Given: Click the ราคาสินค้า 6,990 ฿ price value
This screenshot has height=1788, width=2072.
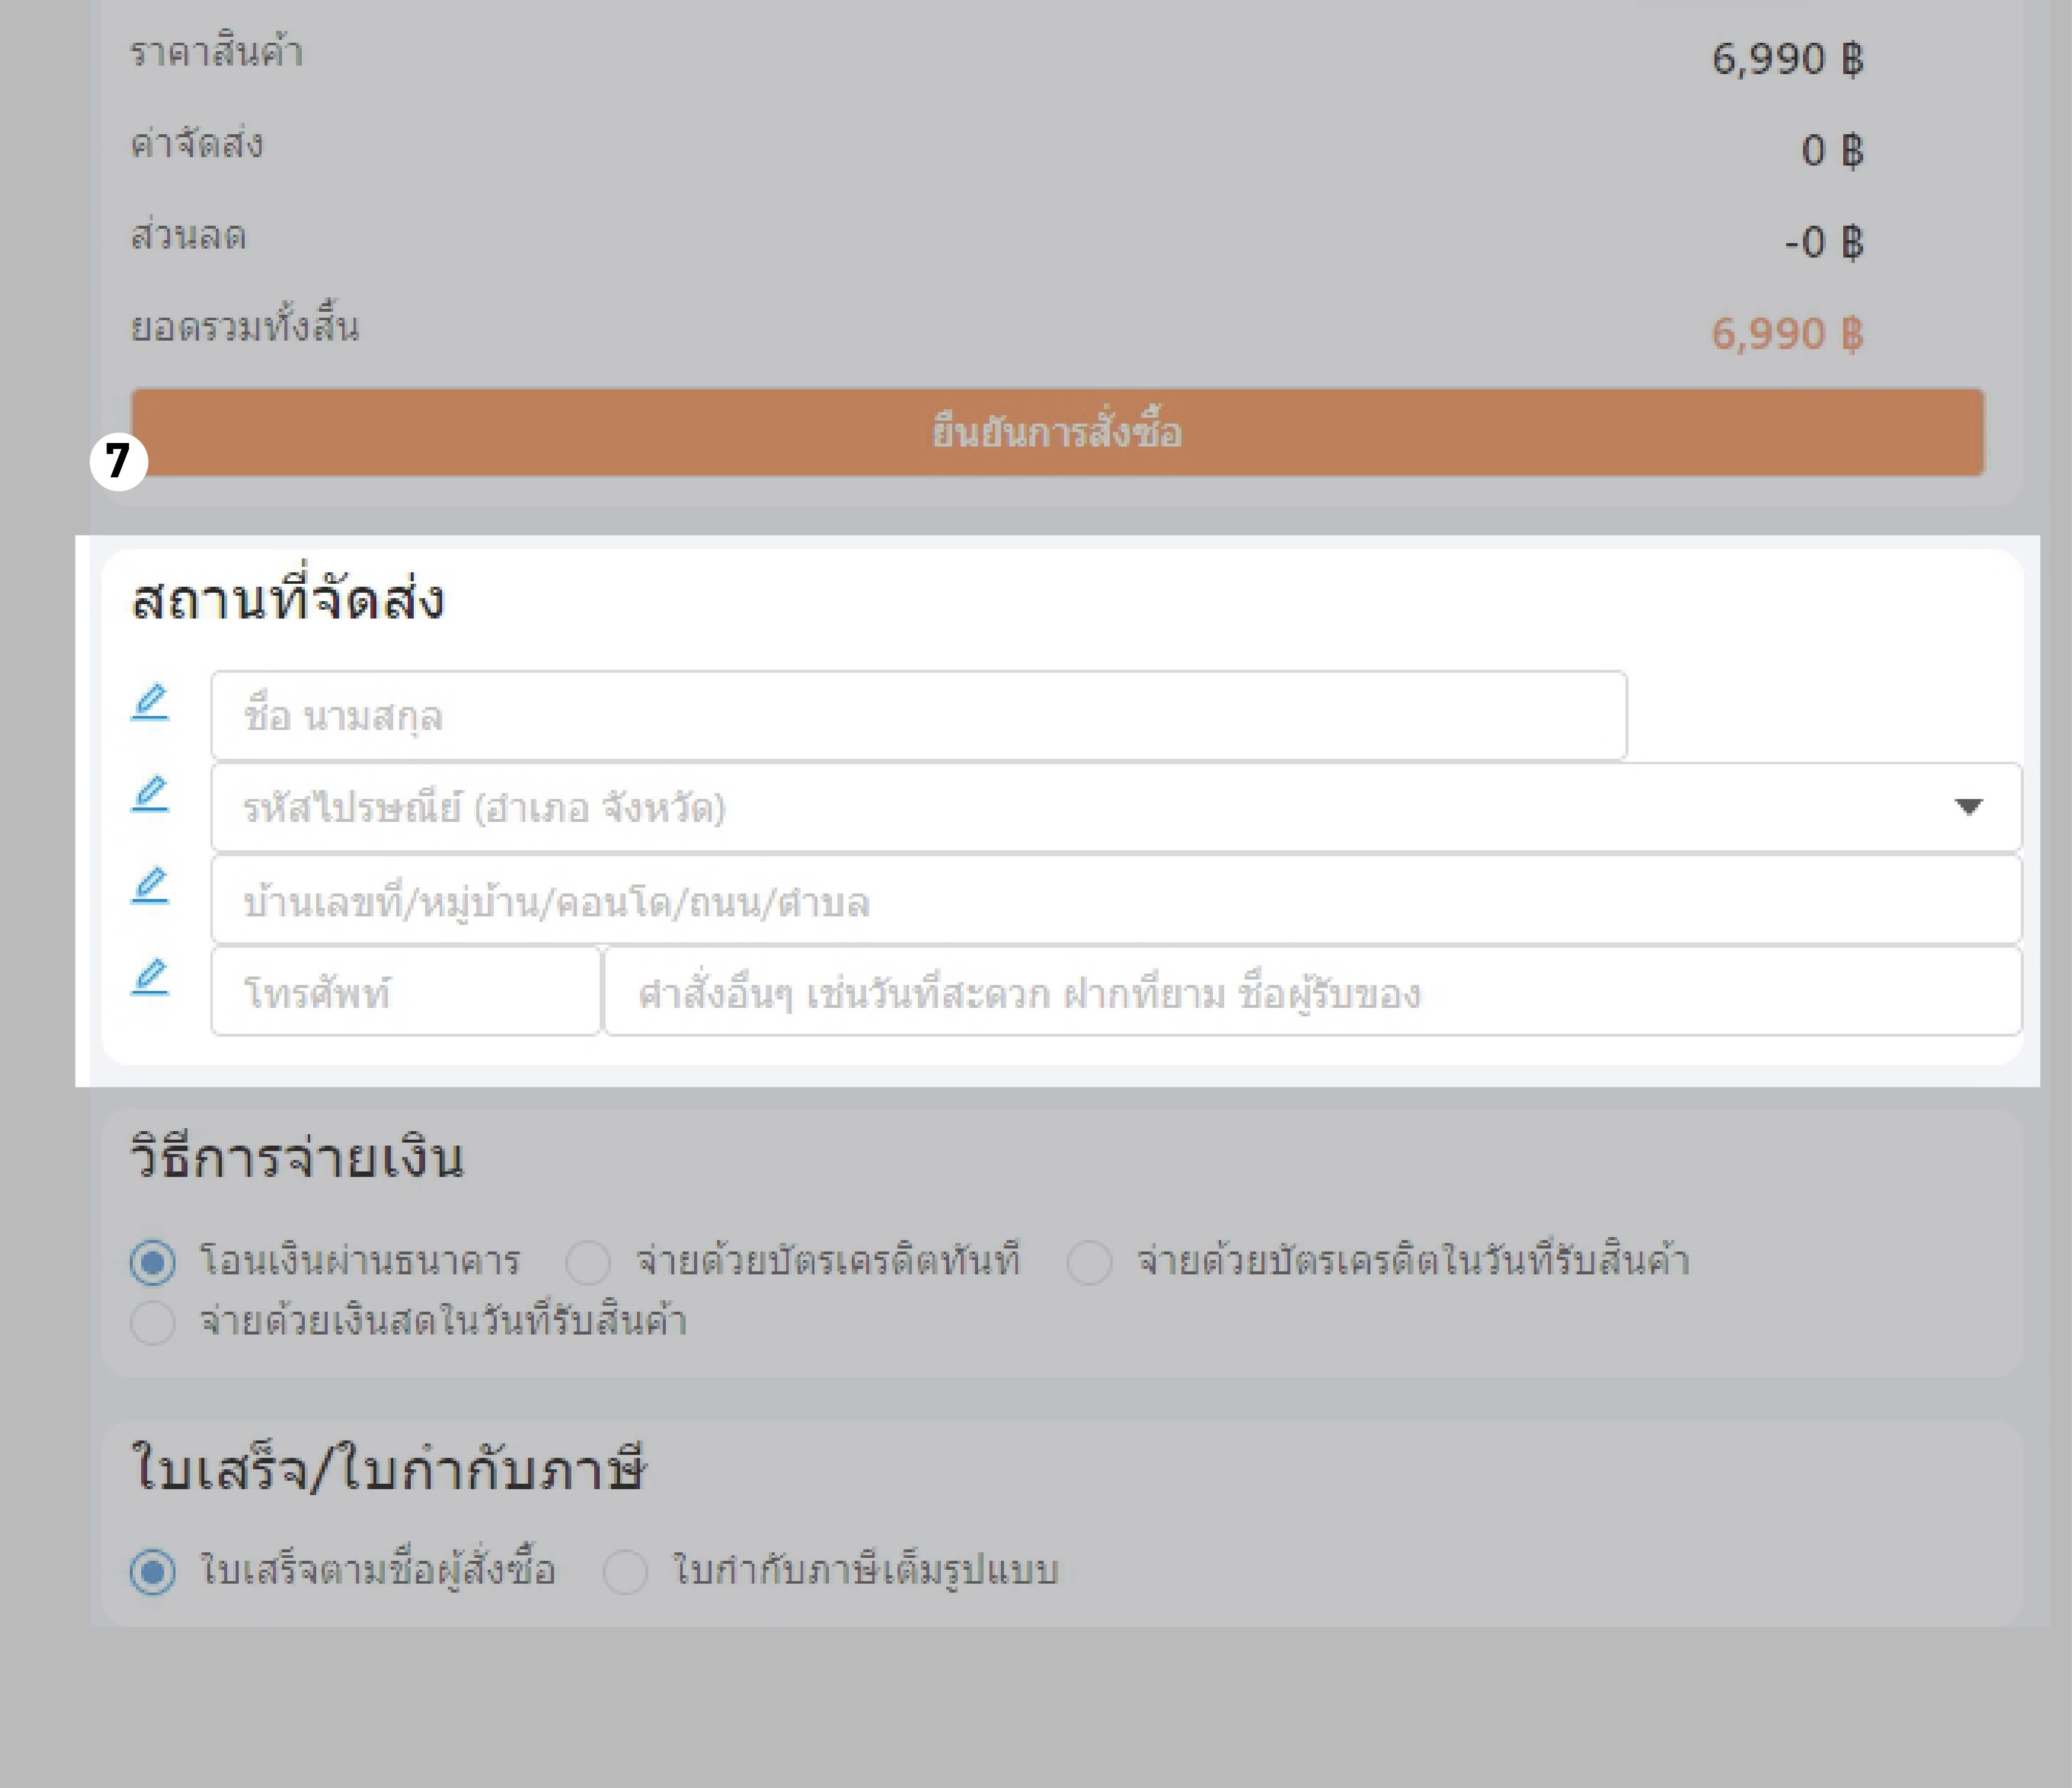Looking at the screenshot, I should (x=1787, y=59).
